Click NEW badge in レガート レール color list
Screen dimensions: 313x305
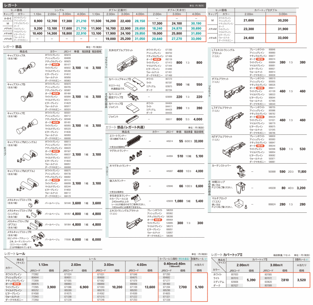(x=17, y=284)
